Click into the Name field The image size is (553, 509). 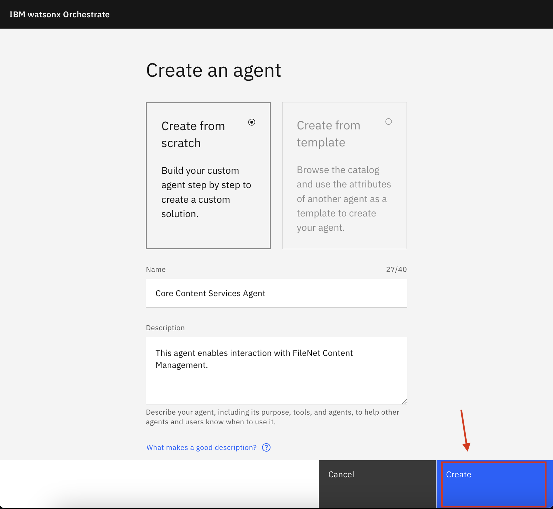(276, 293)
